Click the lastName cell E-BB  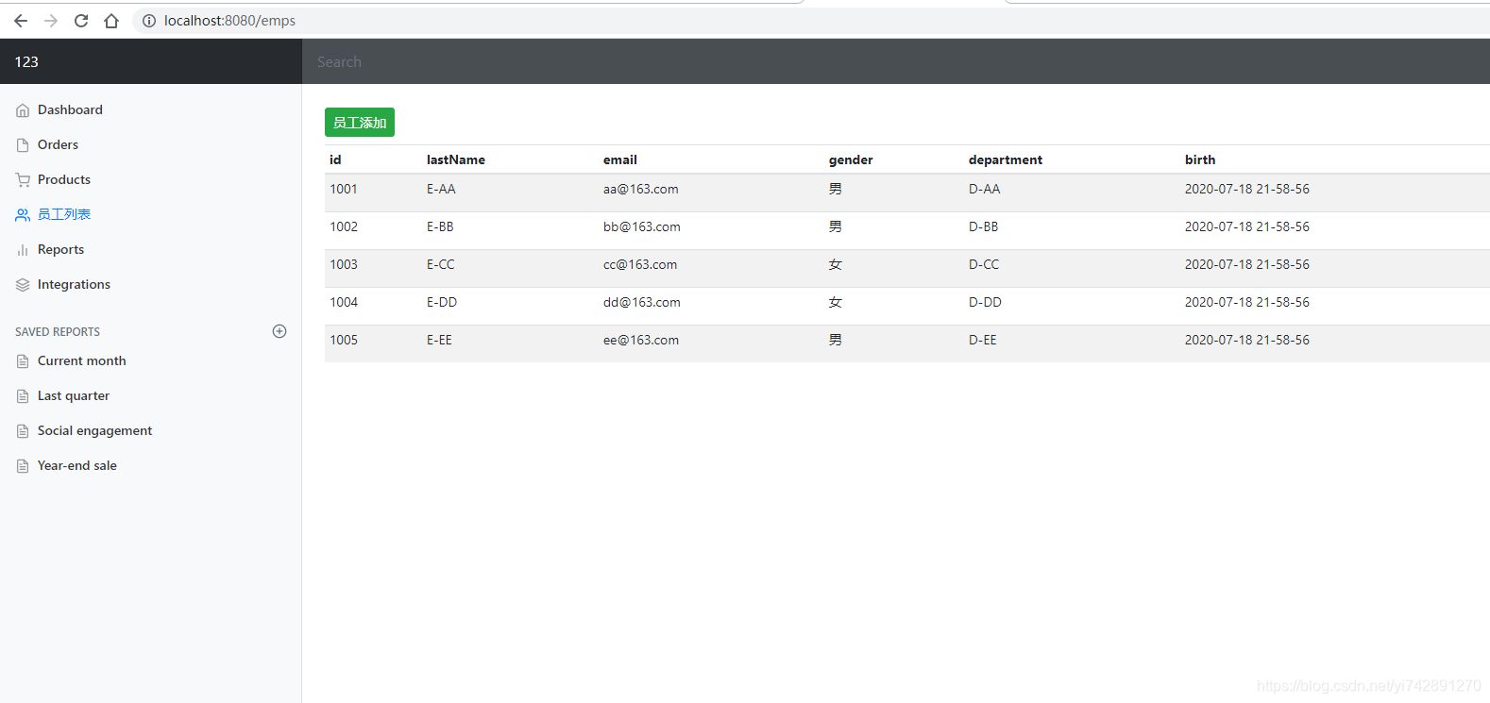click(440, 226)
